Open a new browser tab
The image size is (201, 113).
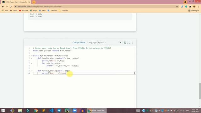click(x=34, y=2)
